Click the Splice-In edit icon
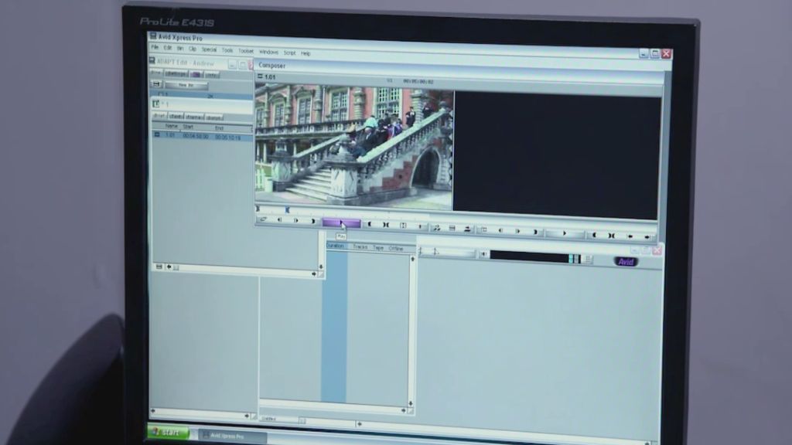792x445 pixels. (436, 228)
